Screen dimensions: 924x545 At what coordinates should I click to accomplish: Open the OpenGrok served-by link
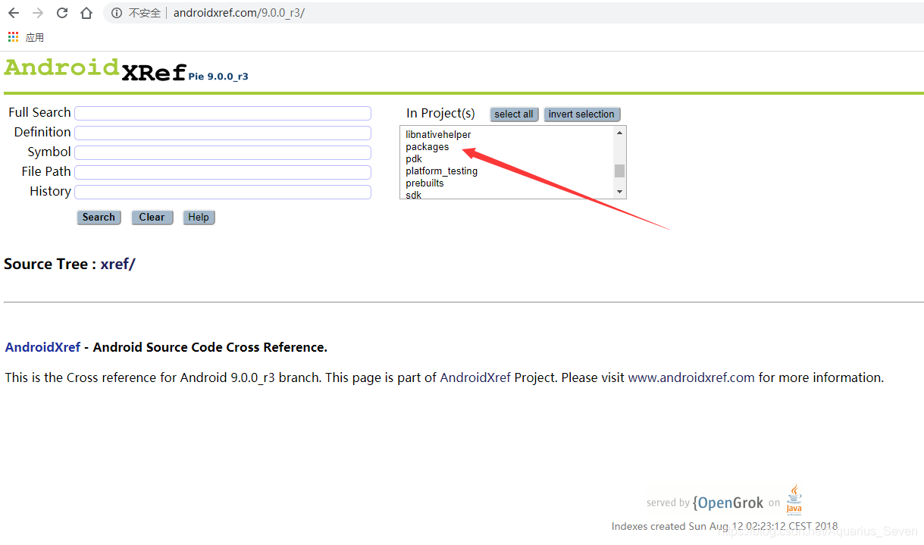click(x=728, y=503)
